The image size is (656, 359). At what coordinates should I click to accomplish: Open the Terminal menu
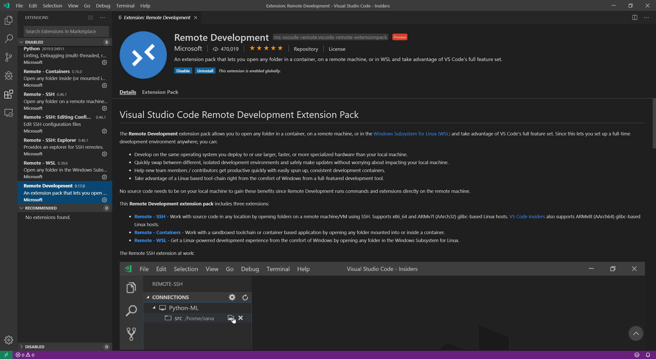(125, 5)
